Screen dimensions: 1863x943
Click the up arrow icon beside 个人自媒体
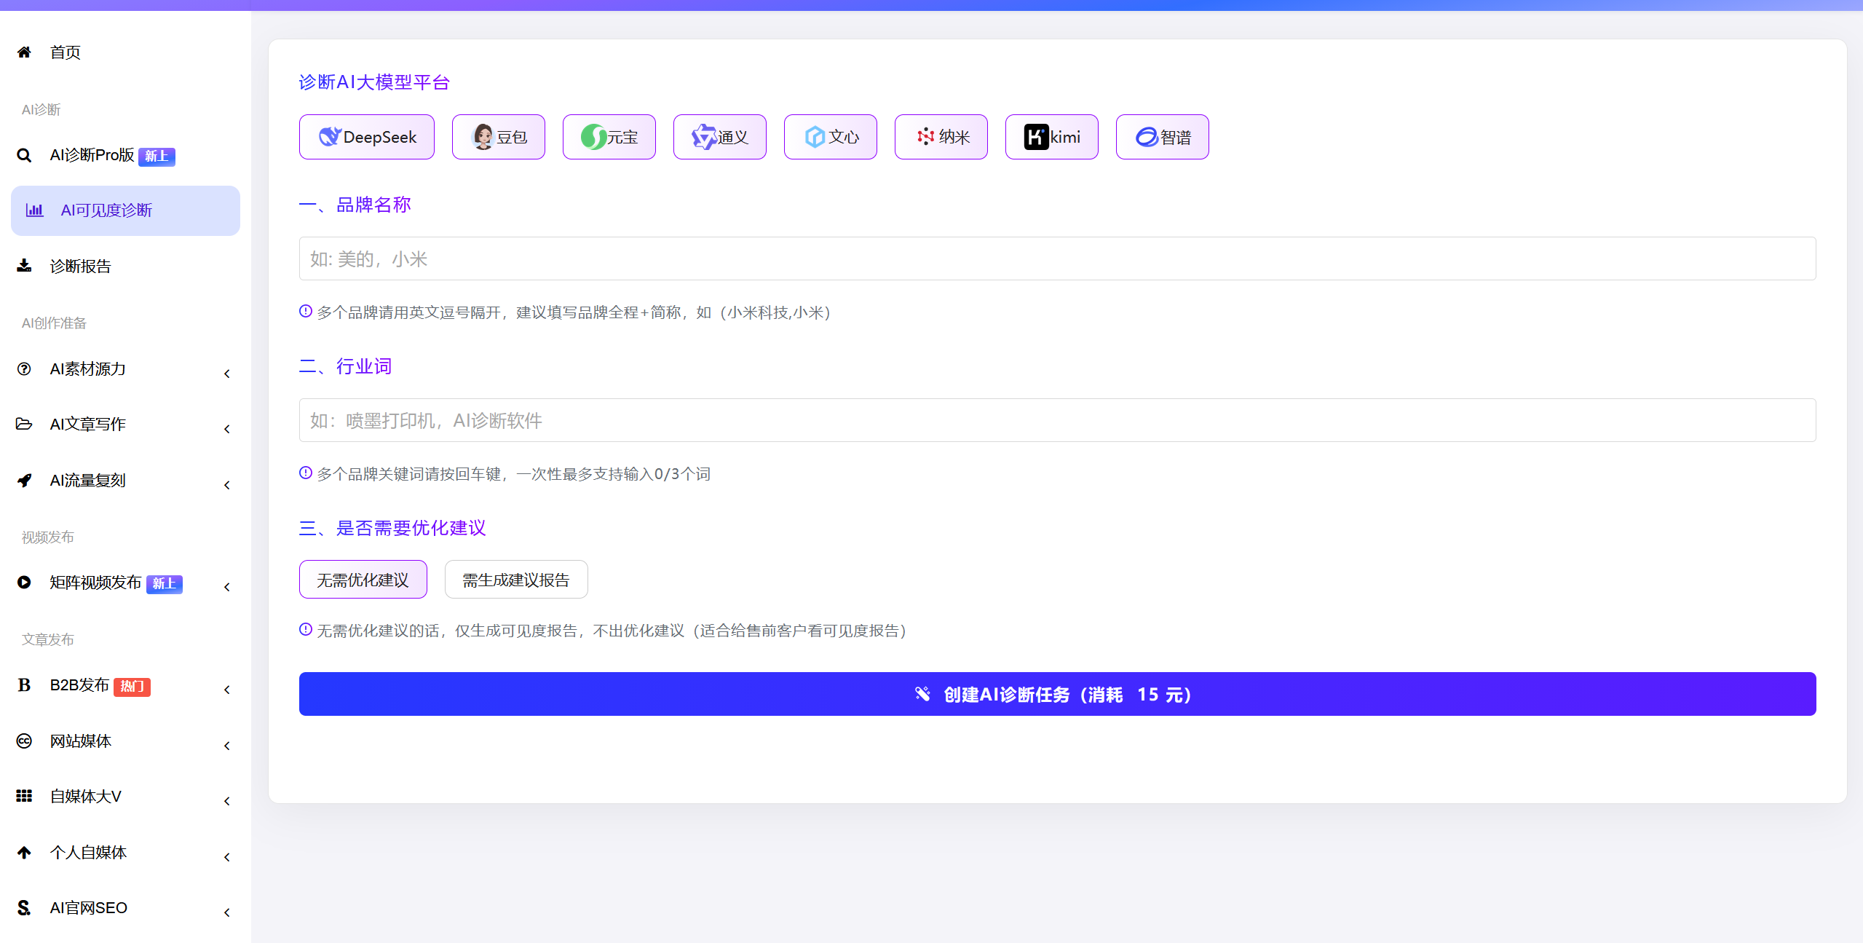[x=24, y=852]
